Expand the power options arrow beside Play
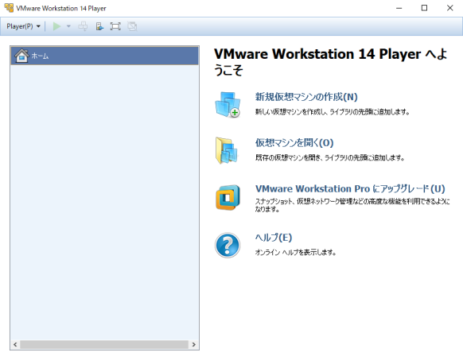This screenshot has width=463, height=360. click(68, 26)
